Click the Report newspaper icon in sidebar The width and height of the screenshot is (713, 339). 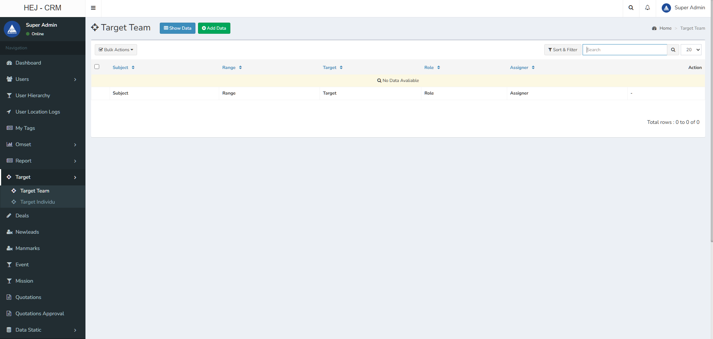[x=9, y=161]
